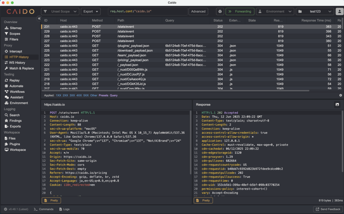The image size is (344, 214).
Task: Go to Intercept in the Proxy section
Action: 15,51
